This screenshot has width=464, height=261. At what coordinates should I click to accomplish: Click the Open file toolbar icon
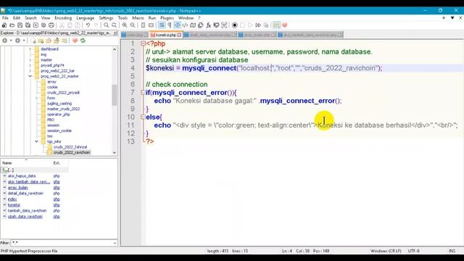coord(12,25)
